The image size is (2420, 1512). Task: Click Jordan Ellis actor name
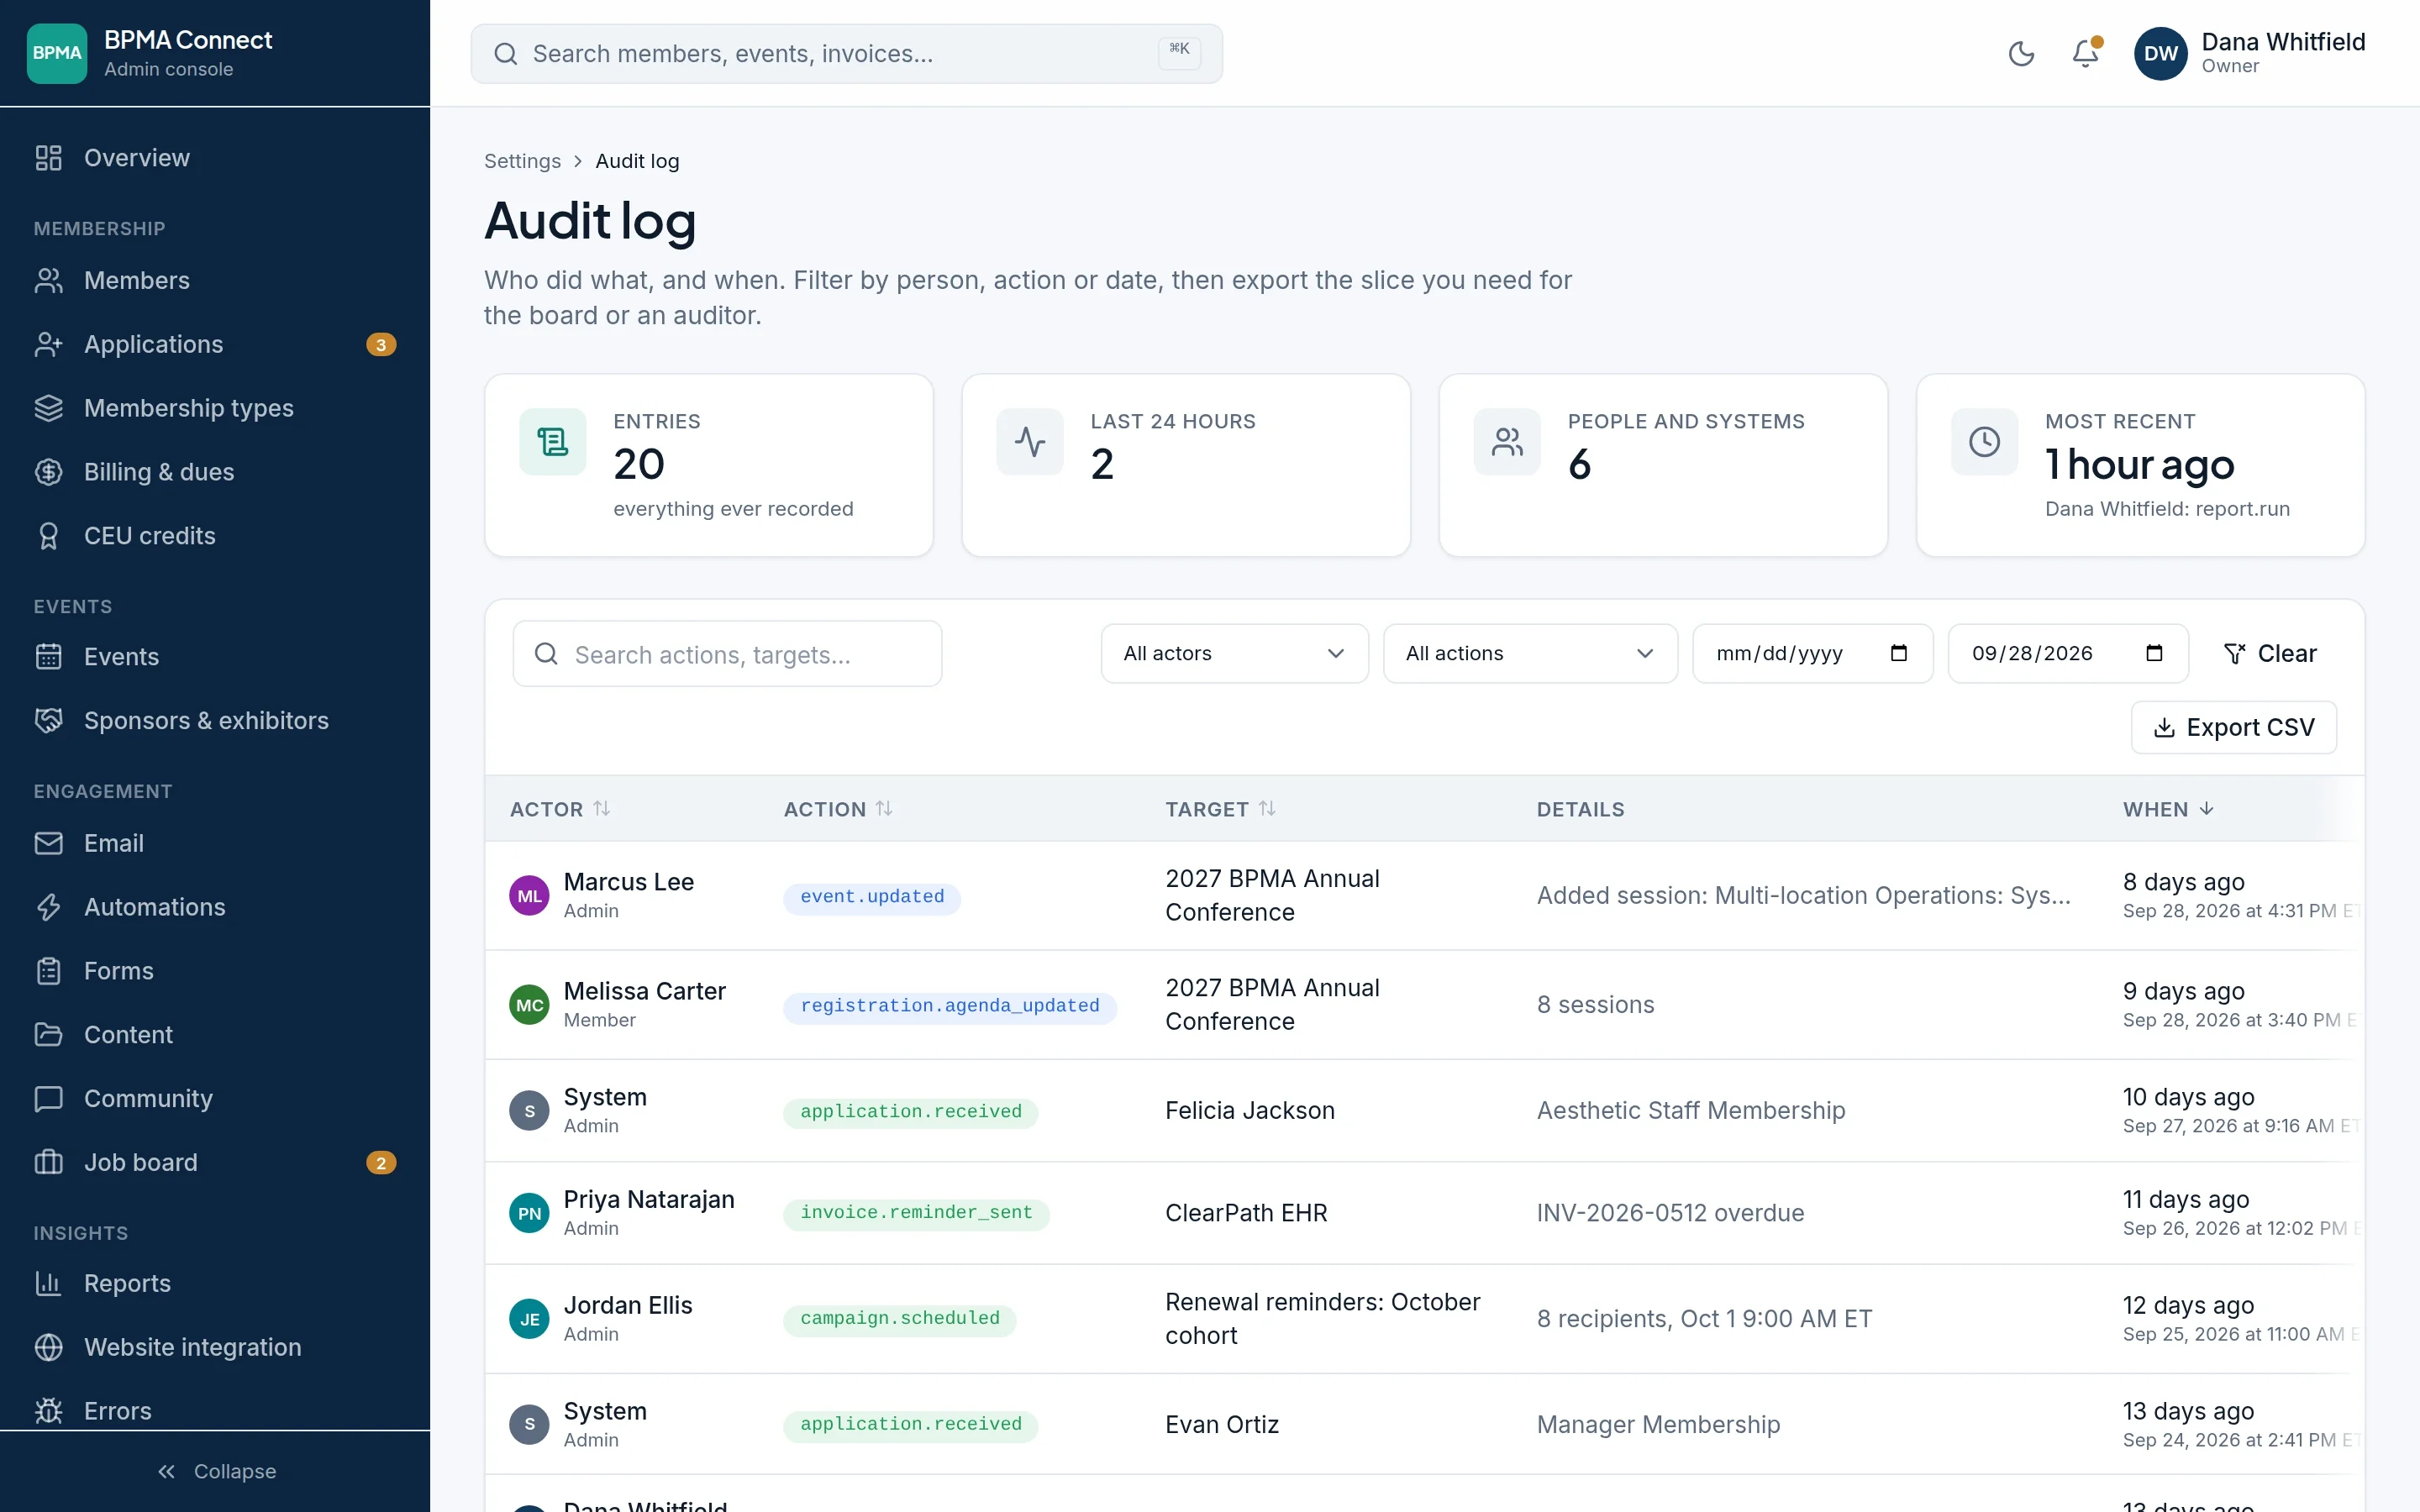point(628,1306)
